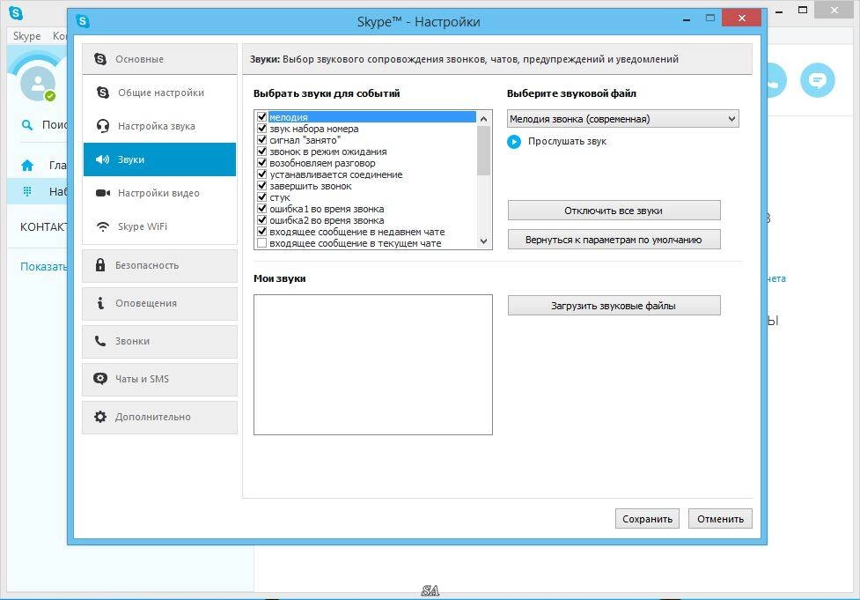The height and width of the screenshot is (600, 860).
Task: Click the home icon in main Skype window
Action: [x=27, y=166]
